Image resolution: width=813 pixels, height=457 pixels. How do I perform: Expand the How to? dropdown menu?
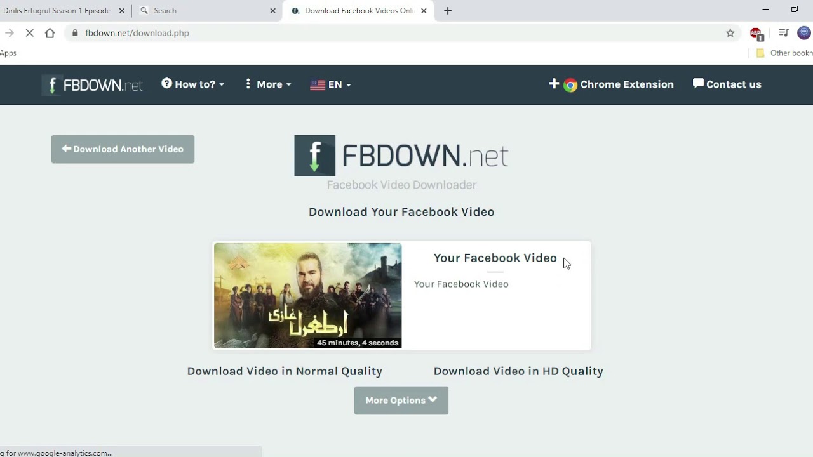192,84
